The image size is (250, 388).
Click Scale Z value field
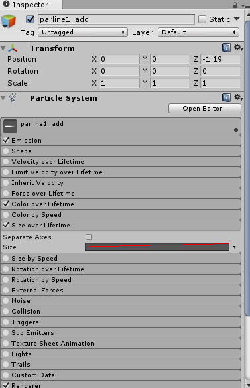(x=221, y=83)
